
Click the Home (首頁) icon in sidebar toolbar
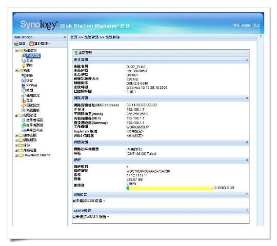16,44
